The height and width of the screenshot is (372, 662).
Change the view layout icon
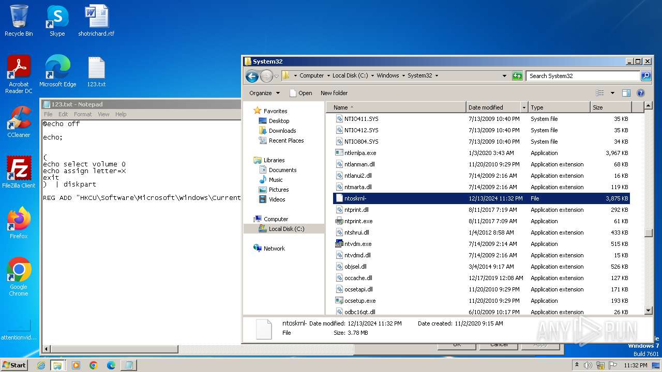[x=600, y=93]
